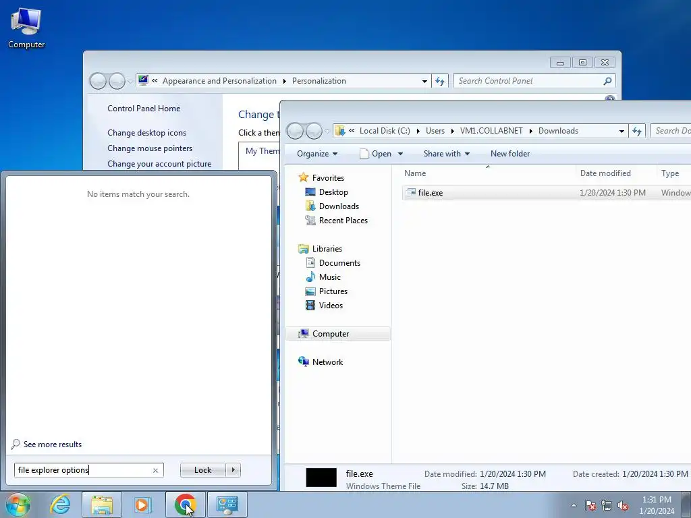This screenshot has width=691, height=518.
Task: Show hidden tray icons arrow
Action: (574, 505)
